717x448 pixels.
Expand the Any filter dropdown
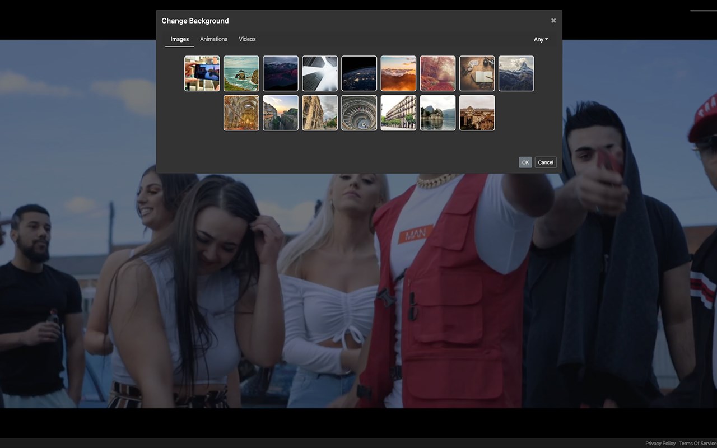tap(541, 39)
